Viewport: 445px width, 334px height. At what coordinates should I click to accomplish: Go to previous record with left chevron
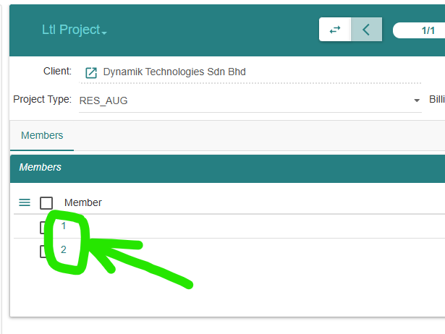pos(366,30)
